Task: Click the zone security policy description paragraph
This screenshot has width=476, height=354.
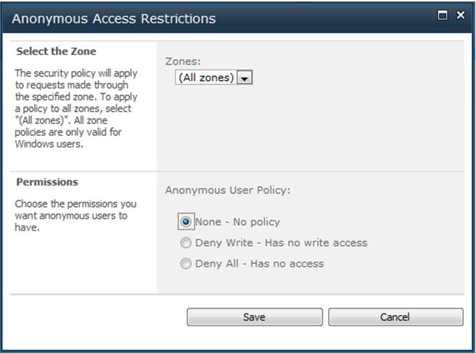Action: pos(76,109)
